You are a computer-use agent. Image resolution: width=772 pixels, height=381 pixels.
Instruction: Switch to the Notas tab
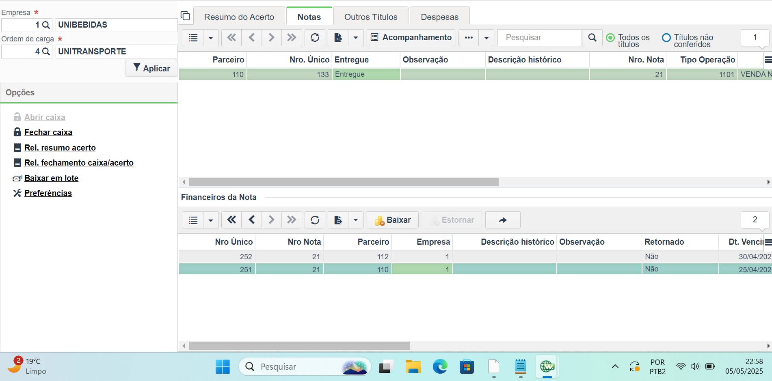(309, 17)
